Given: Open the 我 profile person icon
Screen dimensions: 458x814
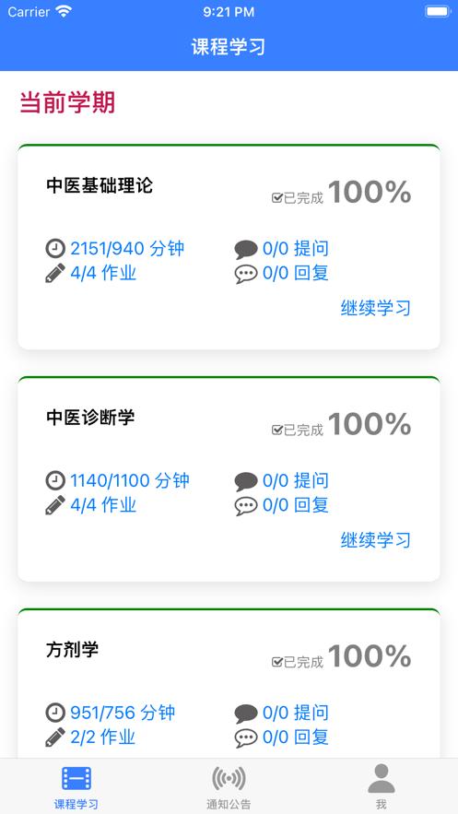Looking at the screenshot, I should coord(382,778).
